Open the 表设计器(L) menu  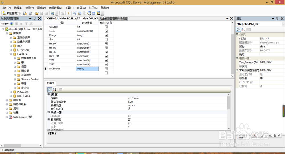coord(56,8)
